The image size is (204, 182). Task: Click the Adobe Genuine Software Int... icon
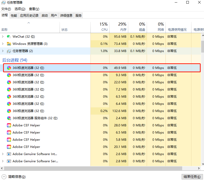[x=9, y=154]
